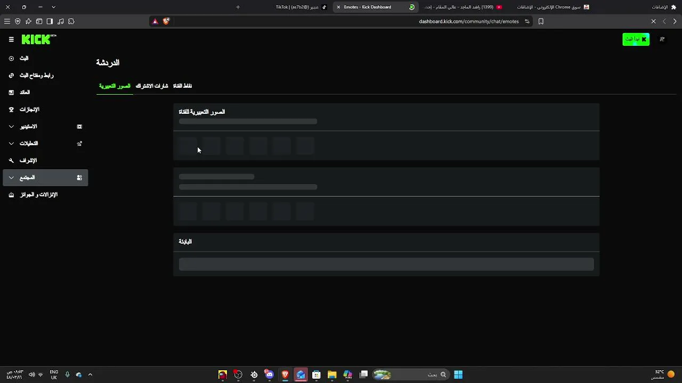This screenshot has height=383, width=682.
Task: Open the extensions puzzle icon
Action: coord(71,22)
